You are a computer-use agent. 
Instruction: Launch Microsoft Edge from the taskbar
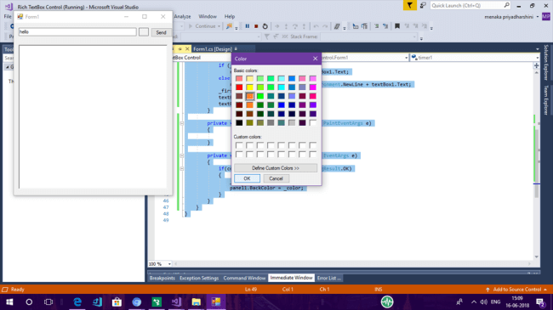point(77,302)
